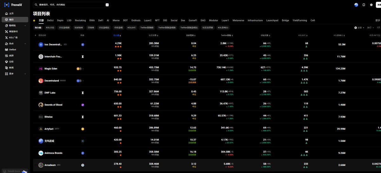381x173 pixels.
Task: Switch to the Metaverse category tab
Action: (238, 20)
